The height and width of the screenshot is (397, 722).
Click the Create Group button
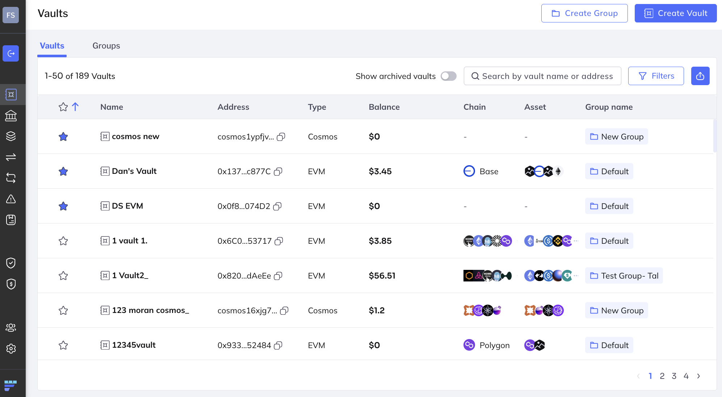[x=584, y=13]
